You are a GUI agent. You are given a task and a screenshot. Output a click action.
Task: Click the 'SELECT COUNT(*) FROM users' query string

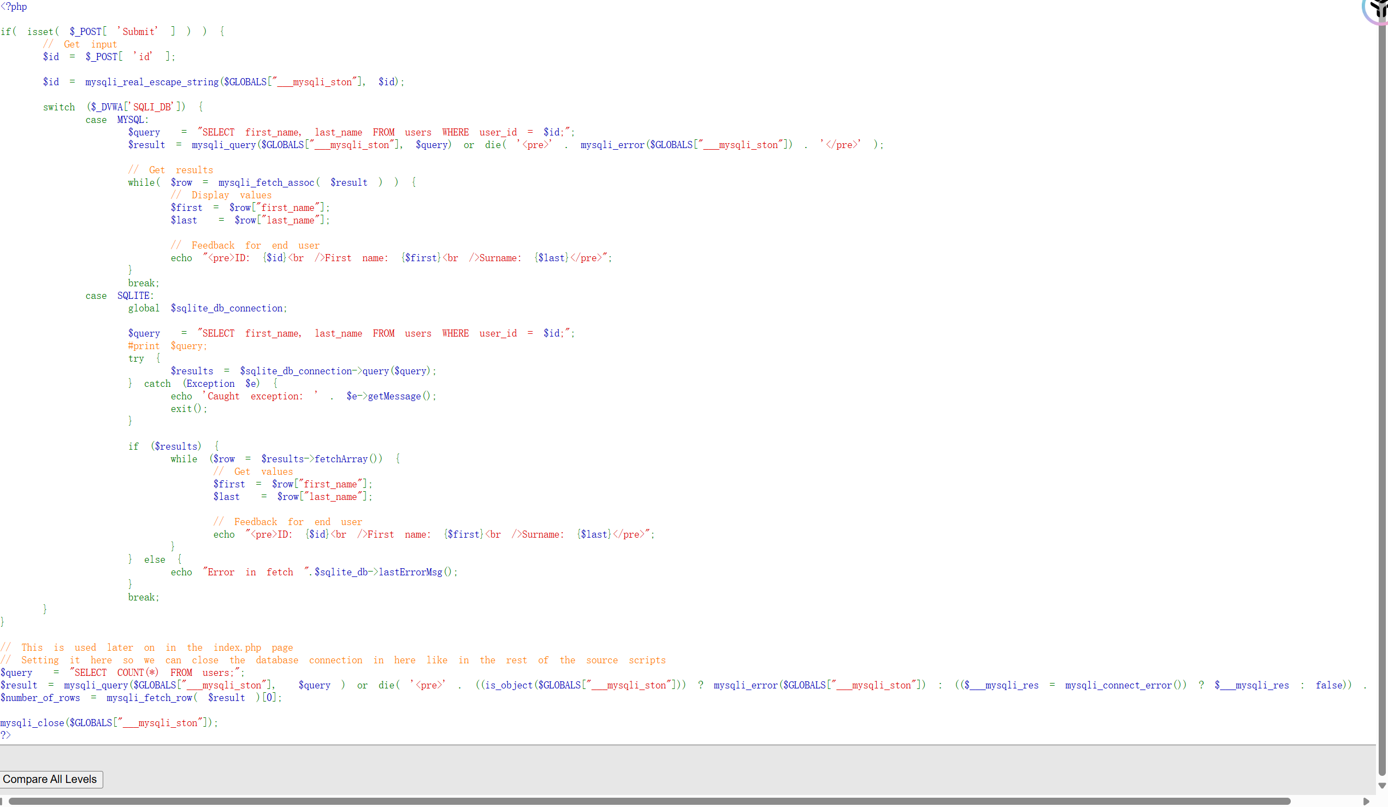(x=155, y=673)
